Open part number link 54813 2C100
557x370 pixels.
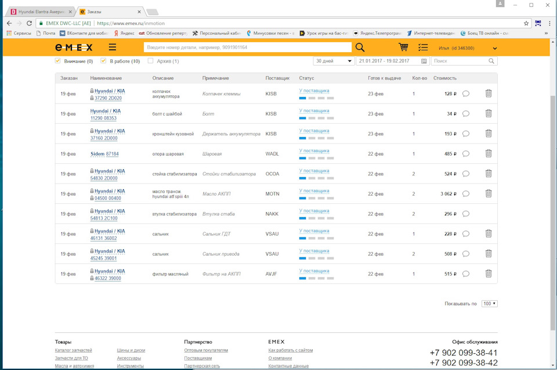click(104, 218)
